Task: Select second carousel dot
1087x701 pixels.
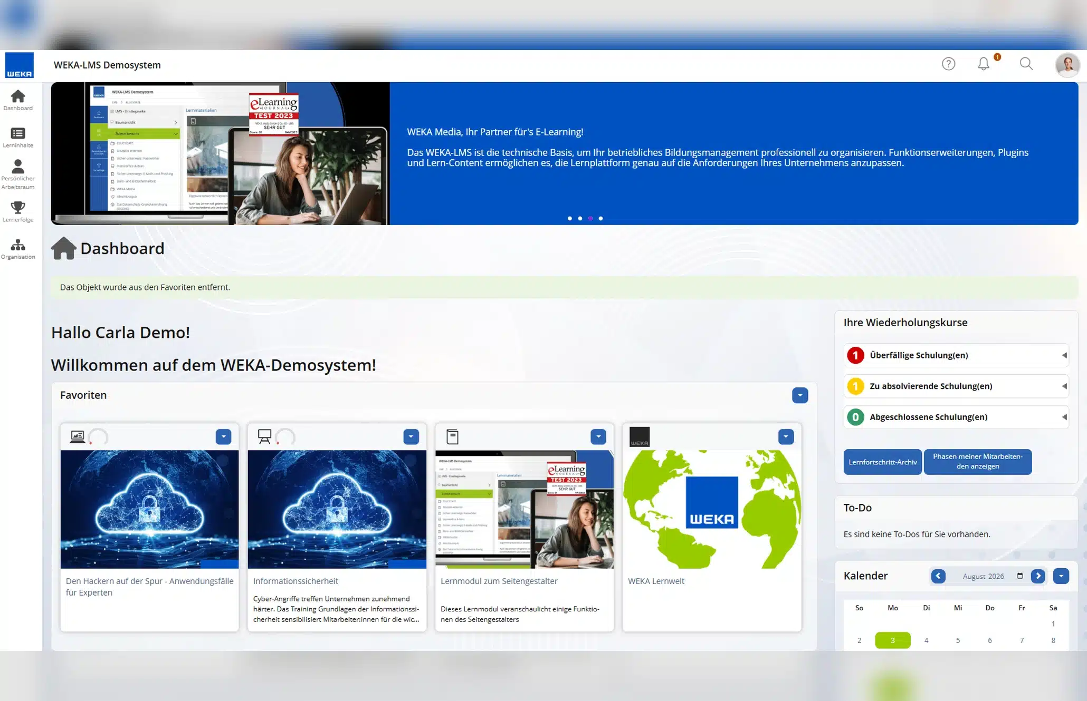Action: tap(580, 218)
